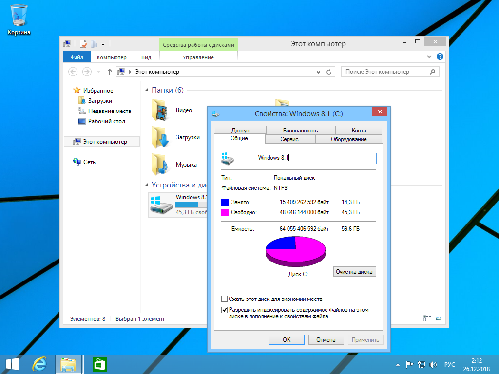Open the Recycle Bin icon on desktop
Viewport: 499px width, 374px height.
19,19
